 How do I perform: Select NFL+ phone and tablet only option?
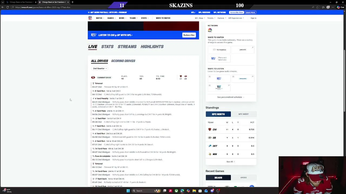point(219,58)
